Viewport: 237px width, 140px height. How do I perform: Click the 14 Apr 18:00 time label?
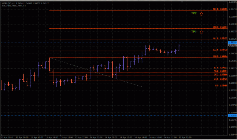pyautogui.click(x=155, y=137)
